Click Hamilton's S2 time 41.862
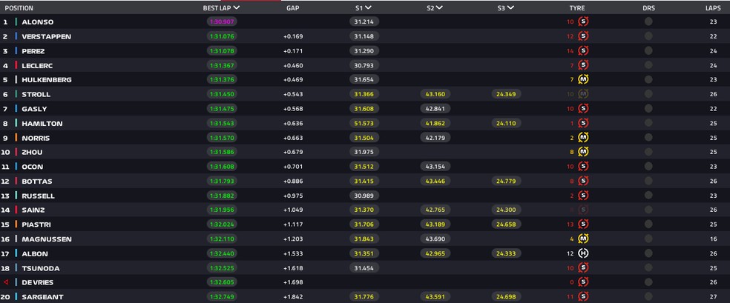The image size is (730, 303). [x=435, y=123]
